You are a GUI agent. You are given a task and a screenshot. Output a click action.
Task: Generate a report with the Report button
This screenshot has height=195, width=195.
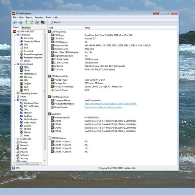55,22
